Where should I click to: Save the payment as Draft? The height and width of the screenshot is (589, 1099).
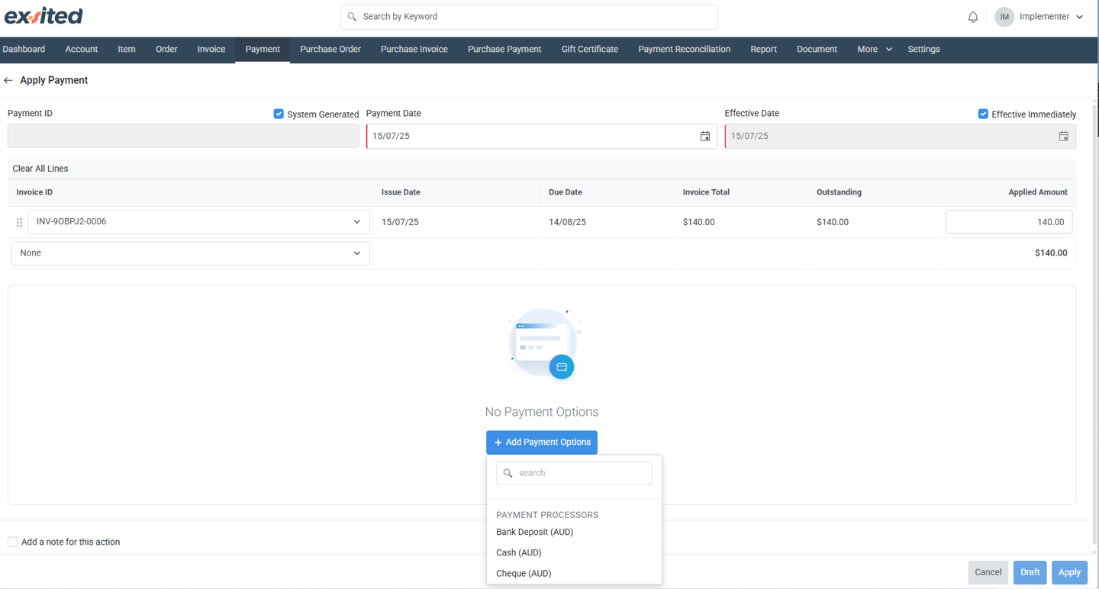(1030, 572)
